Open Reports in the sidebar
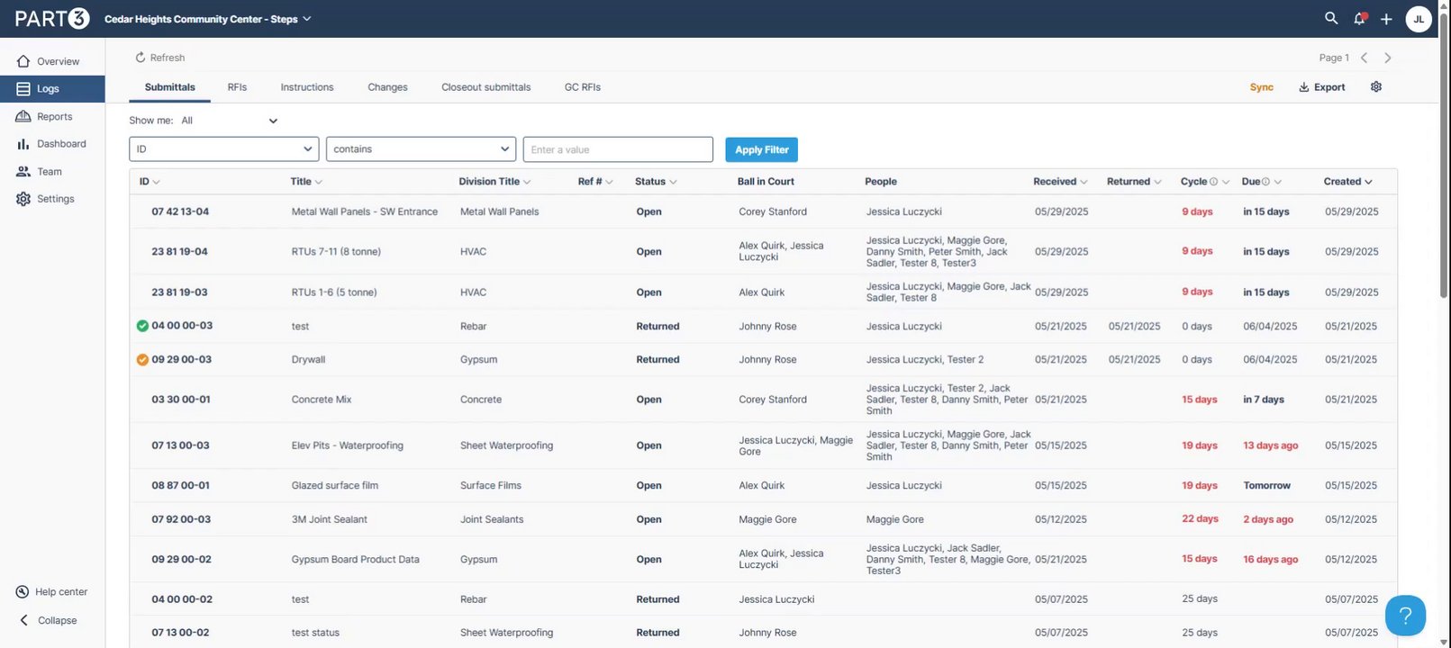Screen dimensions: 1451x648 coord(52,117)
